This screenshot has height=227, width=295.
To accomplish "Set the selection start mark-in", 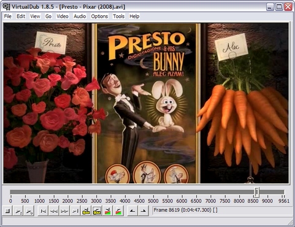I will (x=132, y=211).
